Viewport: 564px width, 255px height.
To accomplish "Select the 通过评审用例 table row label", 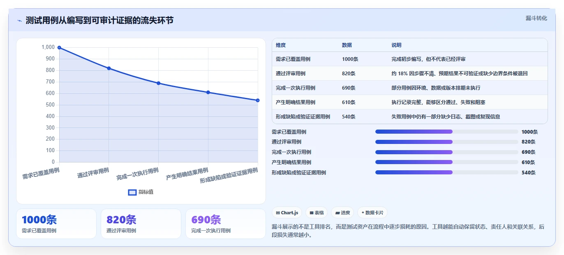I will 291,74.
